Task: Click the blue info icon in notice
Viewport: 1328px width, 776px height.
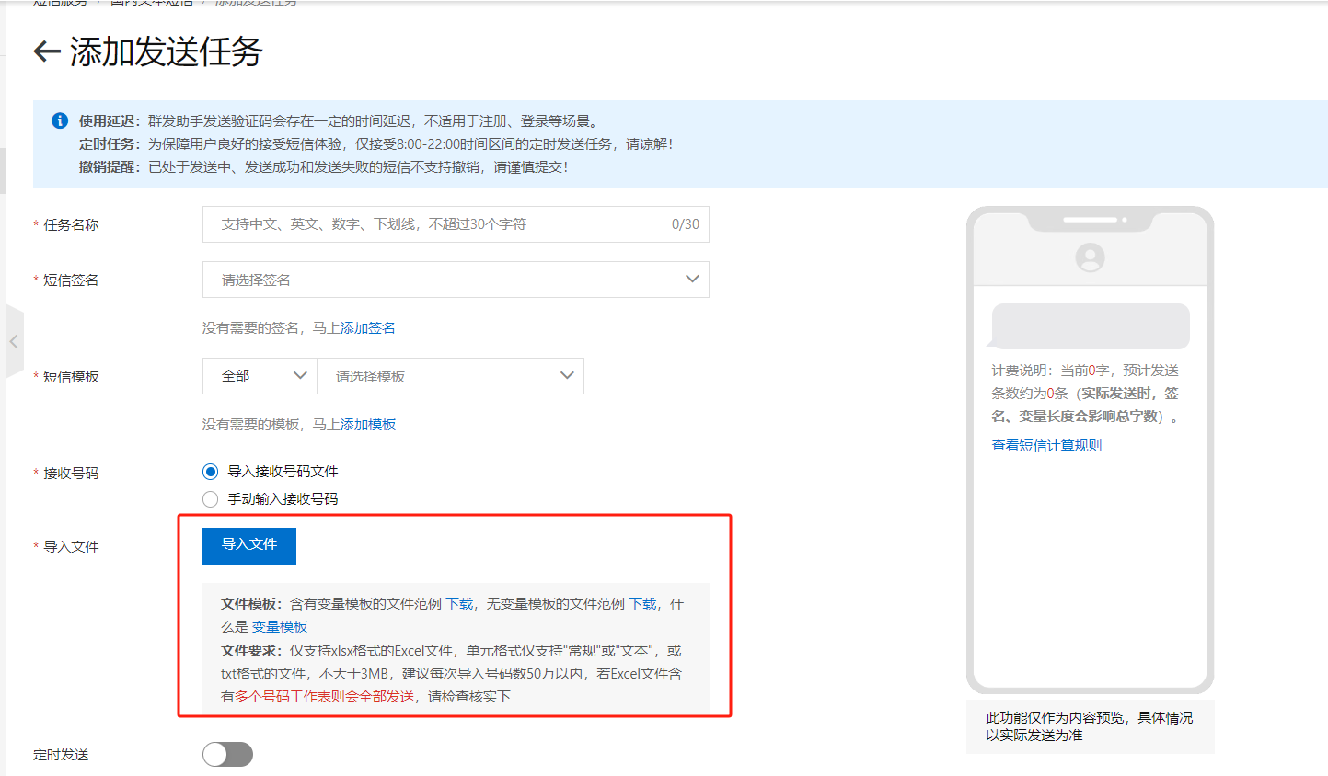Action: 60,120
